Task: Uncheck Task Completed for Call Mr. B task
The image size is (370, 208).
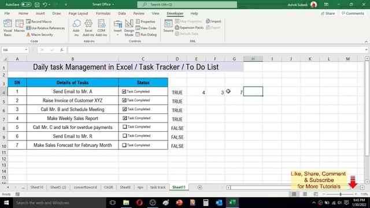Action: 124,109
